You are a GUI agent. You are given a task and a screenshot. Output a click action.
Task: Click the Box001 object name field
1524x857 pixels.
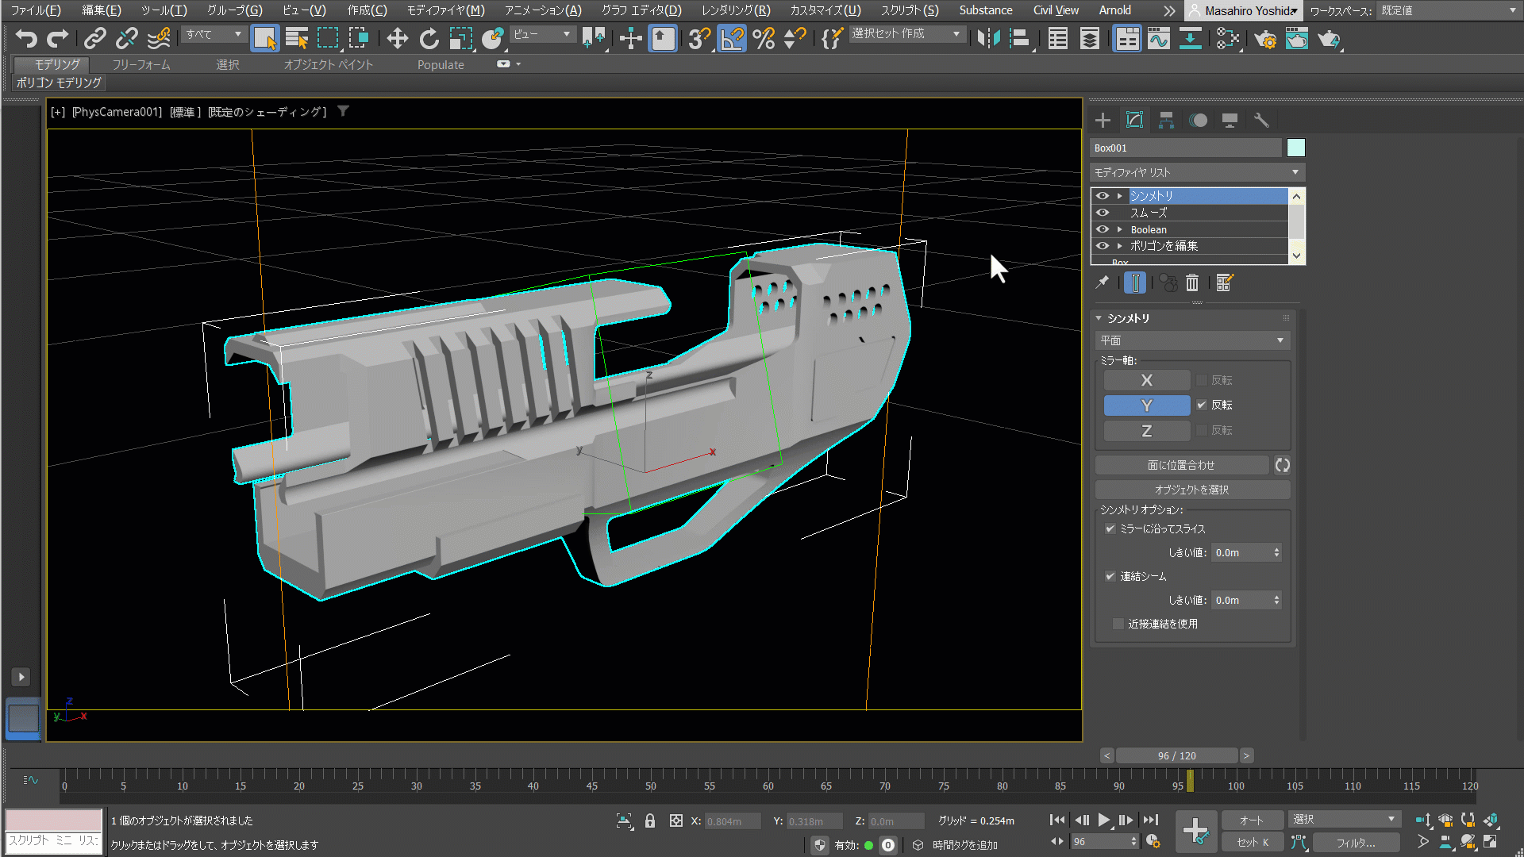click(x=1186, y=148)
